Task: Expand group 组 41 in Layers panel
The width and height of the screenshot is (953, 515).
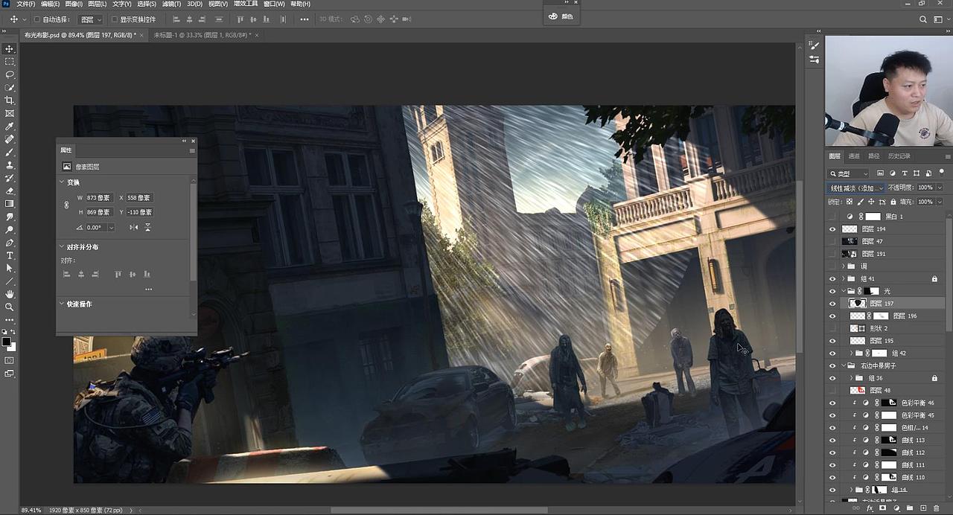Action: 844,278
